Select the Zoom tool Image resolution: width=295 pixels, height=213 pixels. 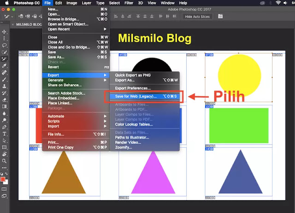coord(4,161)
